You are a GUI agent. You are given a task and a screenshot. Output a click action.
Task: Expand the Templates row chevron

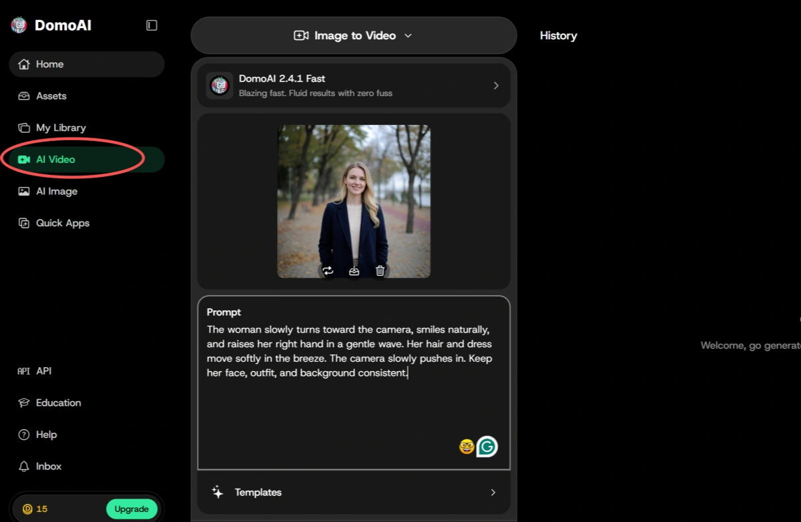(x=493, y=493)
